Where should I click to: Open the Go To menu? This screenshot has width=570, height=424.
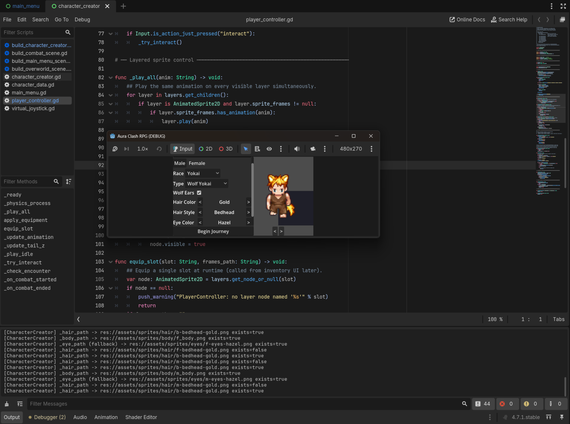[62, 20]
